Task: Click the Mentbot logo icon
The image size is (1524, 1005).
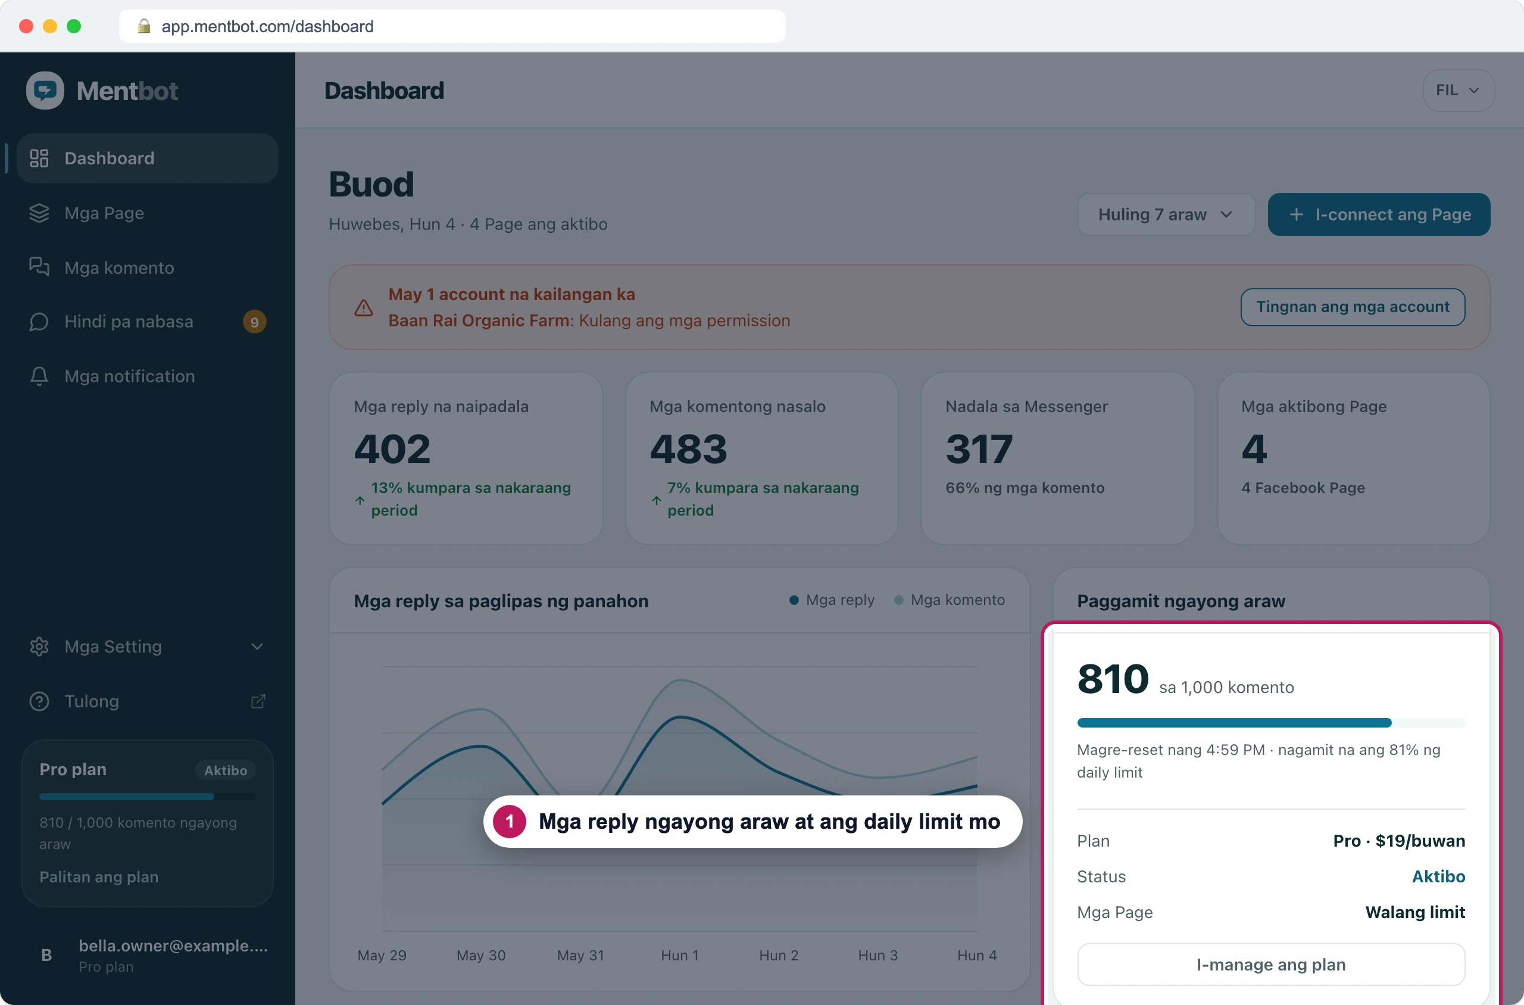Action: tap(45, 90)
